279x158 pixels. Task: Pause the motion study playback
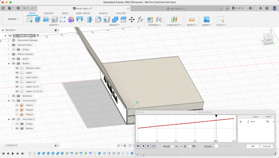[x=153, y=146]
